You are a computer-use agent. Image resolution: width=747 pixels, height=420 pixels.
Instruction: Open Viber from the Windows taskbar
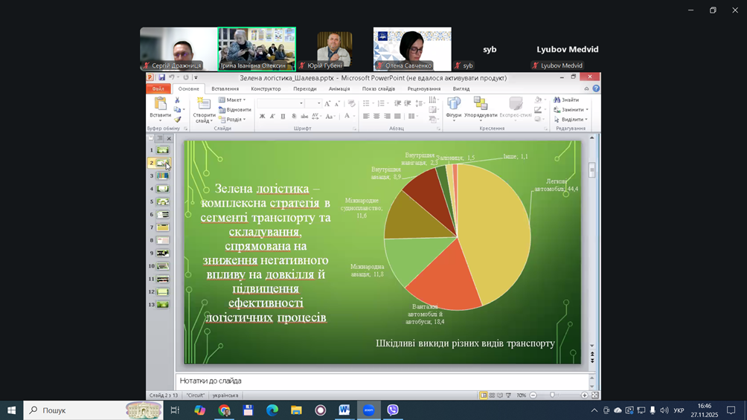point(393,410)
